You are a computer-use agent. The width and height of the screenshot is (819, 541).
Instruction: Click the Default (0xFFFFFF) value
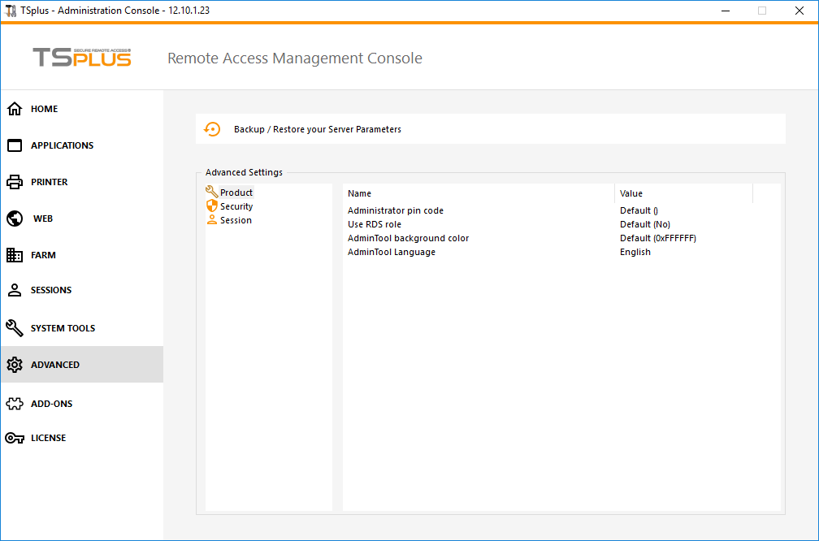point(658,238)
